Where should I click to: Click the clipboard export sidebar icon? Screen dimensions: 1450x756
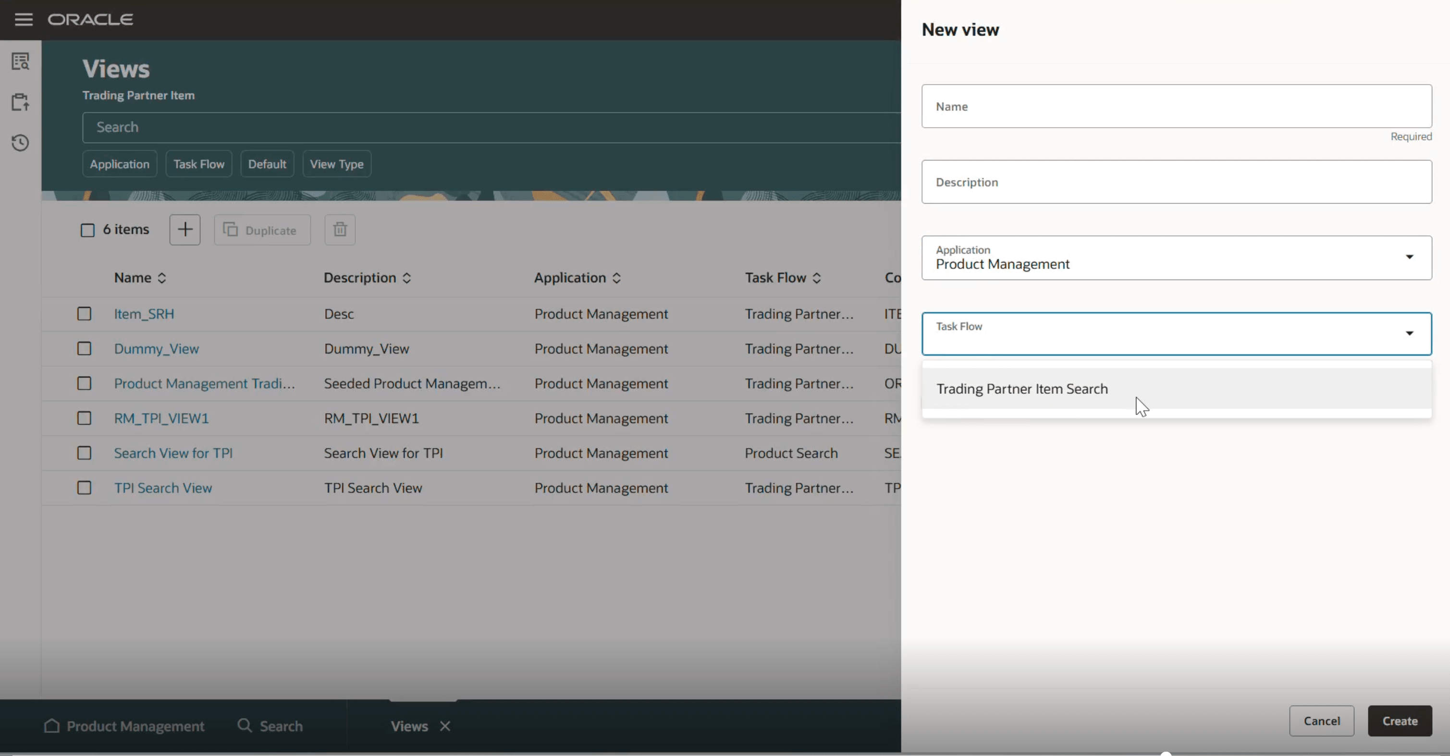coord(20,102)
